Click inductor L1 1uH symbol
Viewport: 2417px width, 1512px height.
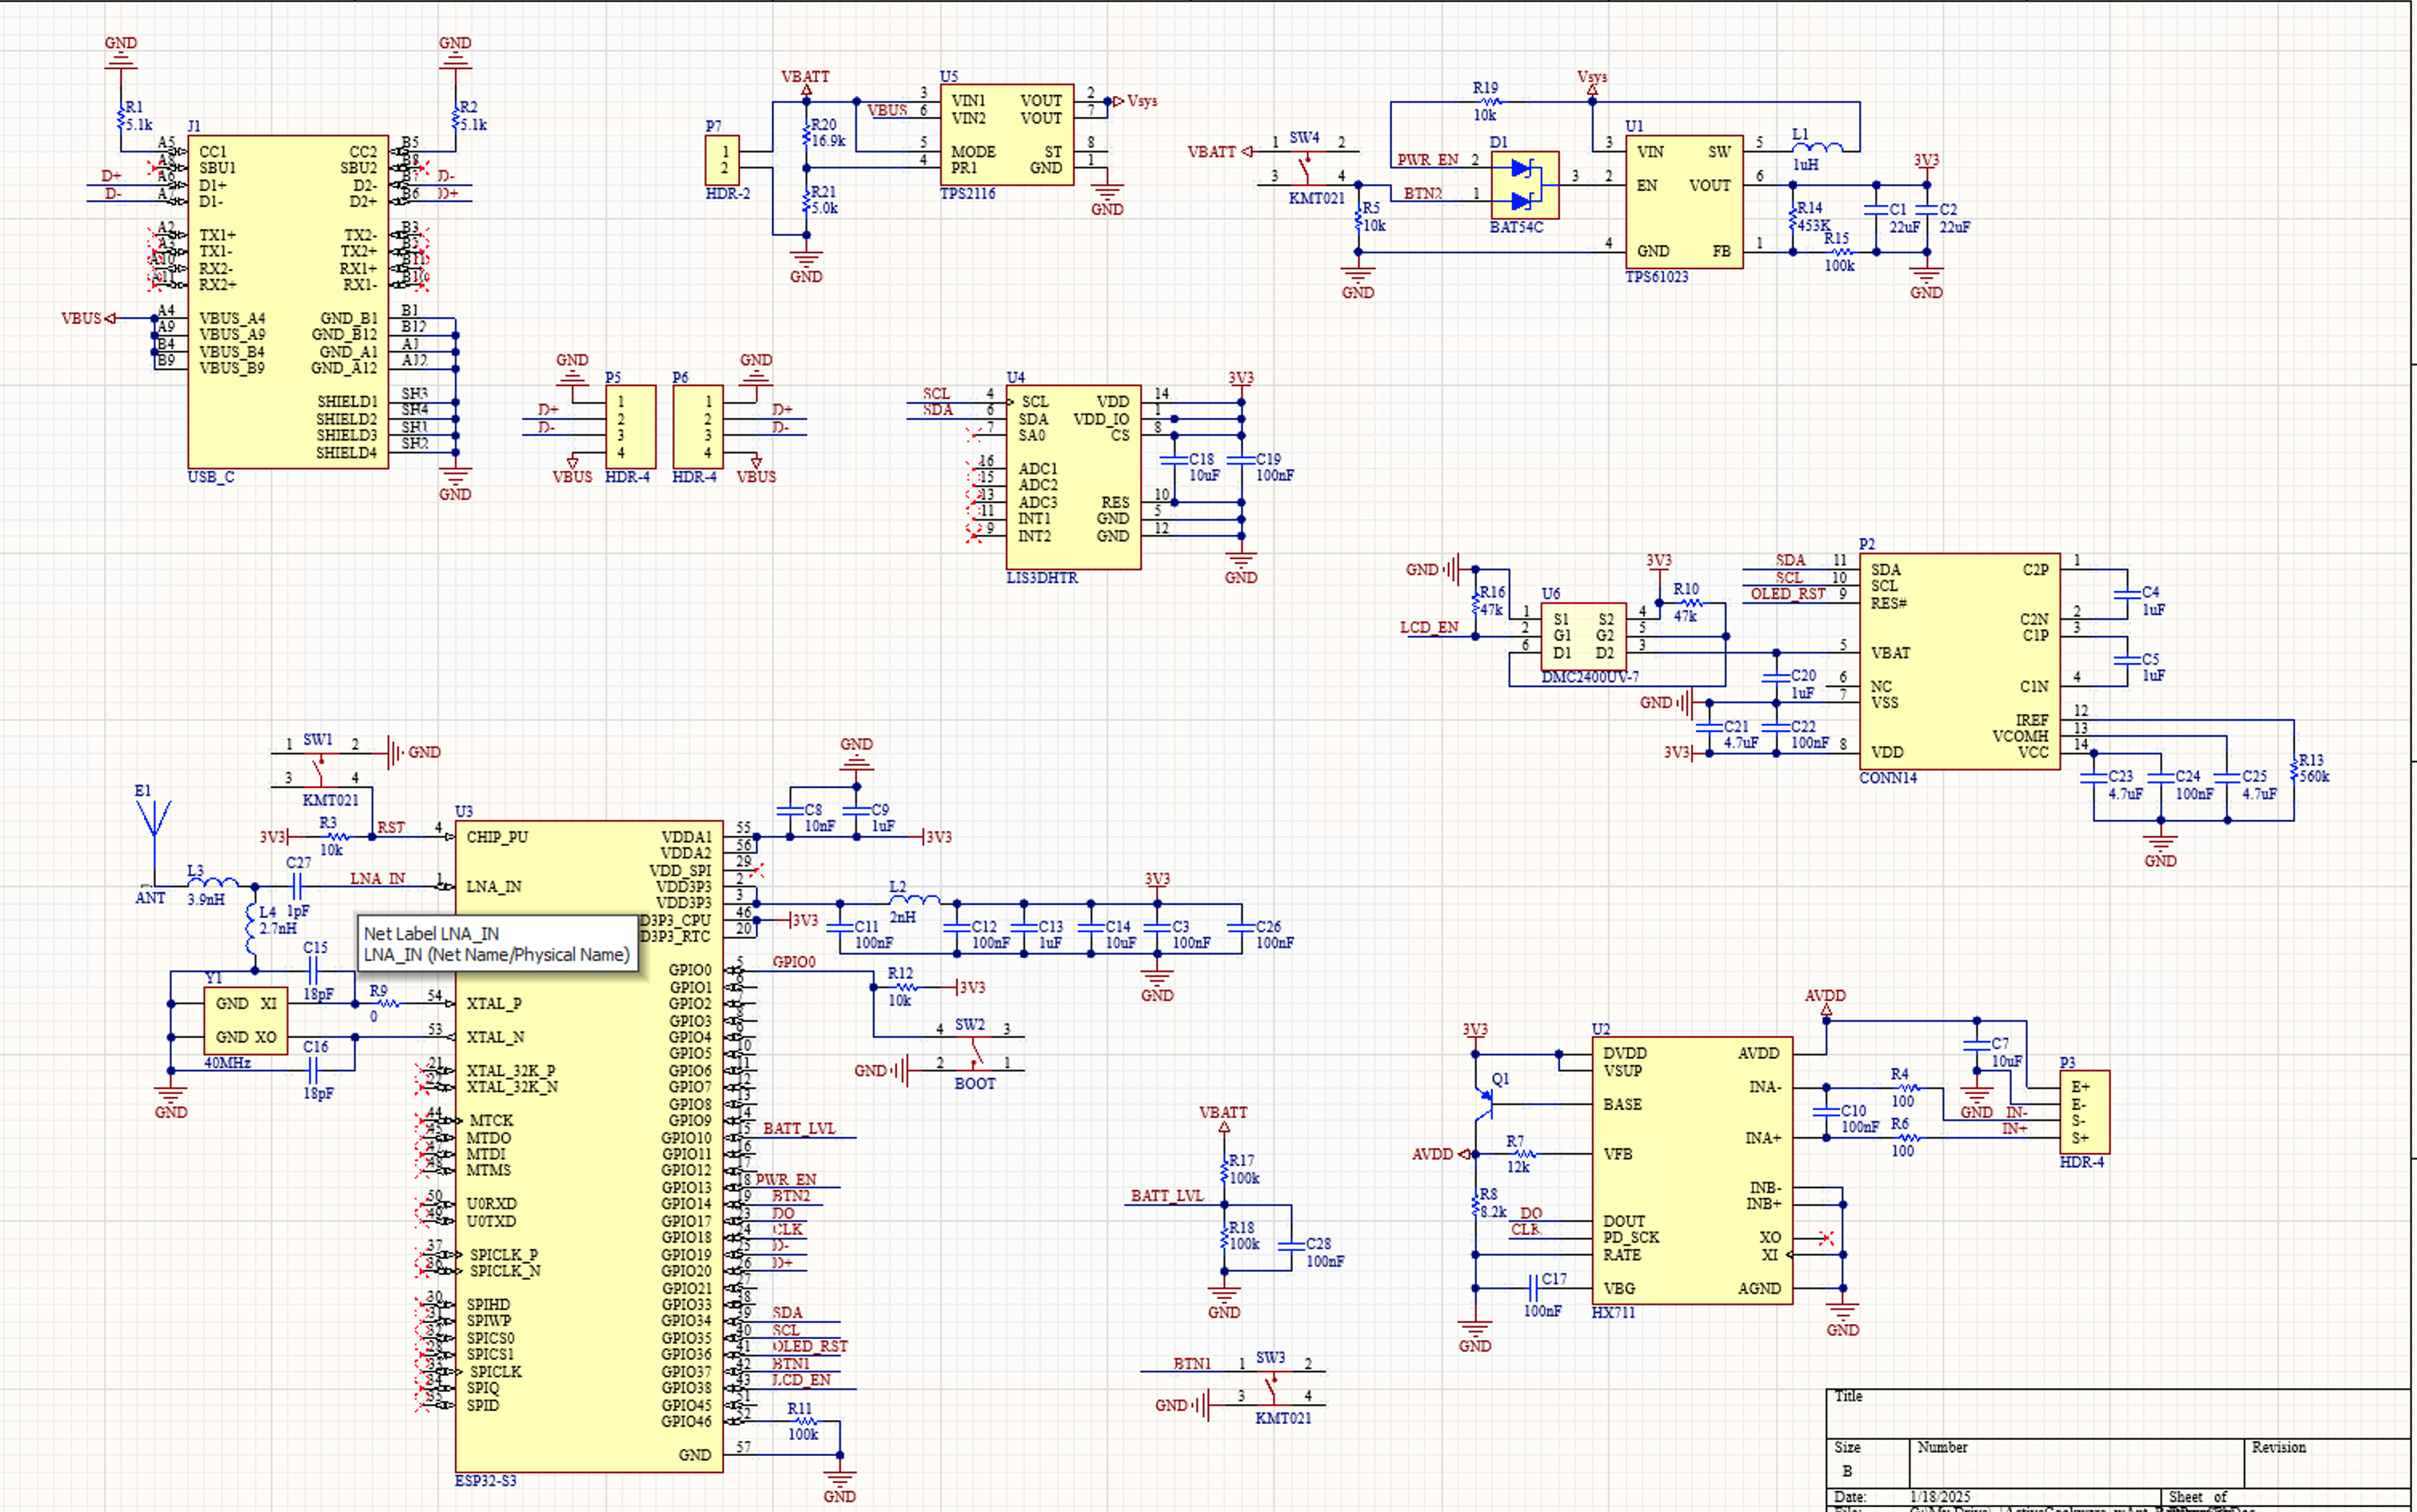point(1817,148)
